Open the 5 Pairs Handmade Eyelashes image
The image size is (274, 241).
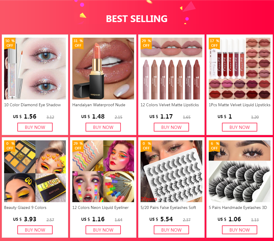click(x=240, y=171)
